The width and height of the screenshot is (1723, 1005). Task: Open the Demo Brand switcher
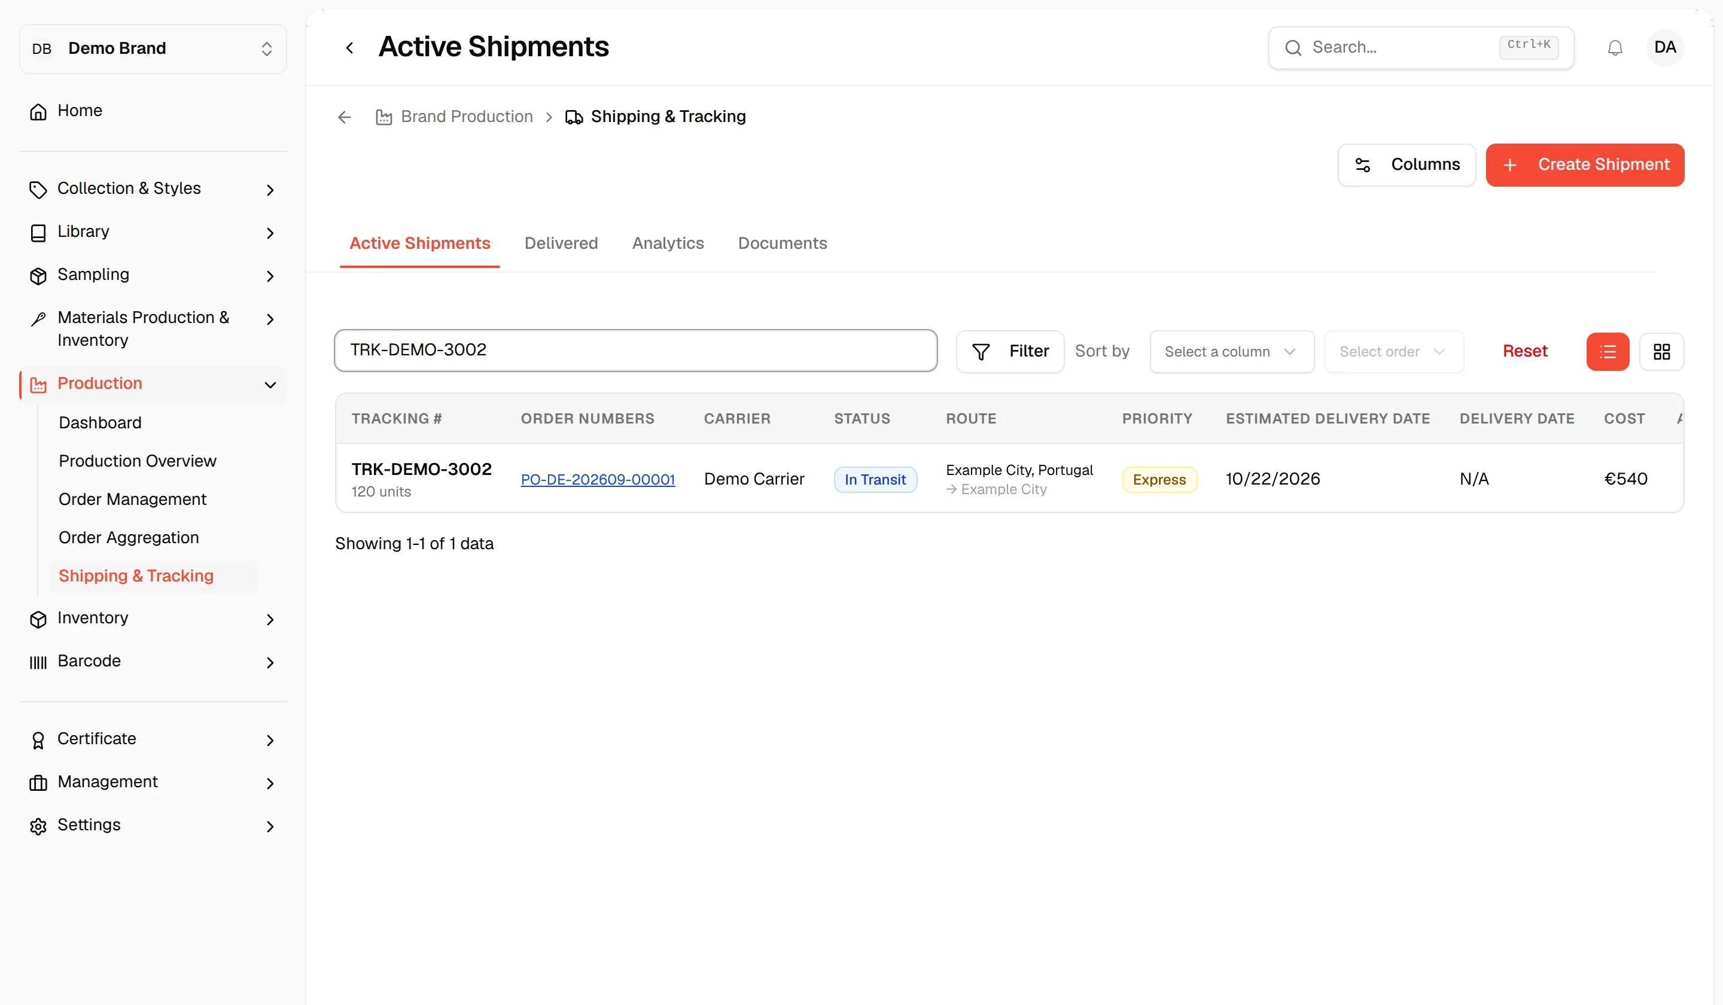[153, 48]
